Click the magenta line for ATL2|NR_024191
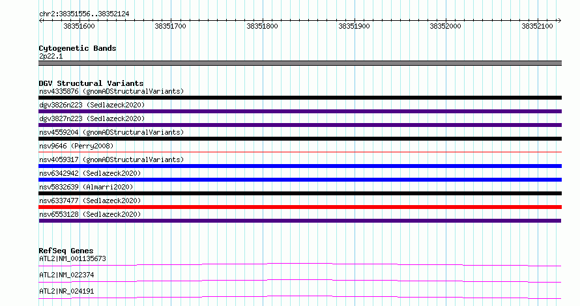This screenshot has height=306, width=580. click(300, 297)
